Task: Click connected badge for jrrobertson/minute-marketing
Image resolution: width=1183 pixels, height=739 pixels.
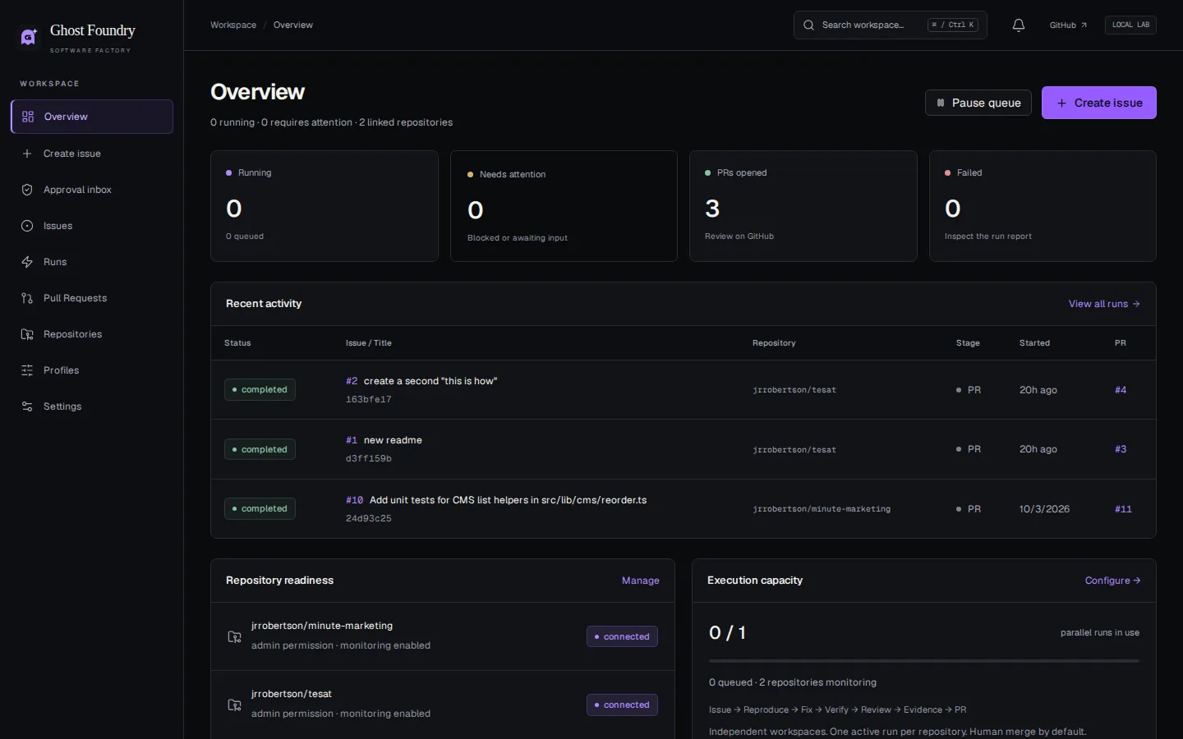Action: 622,636
